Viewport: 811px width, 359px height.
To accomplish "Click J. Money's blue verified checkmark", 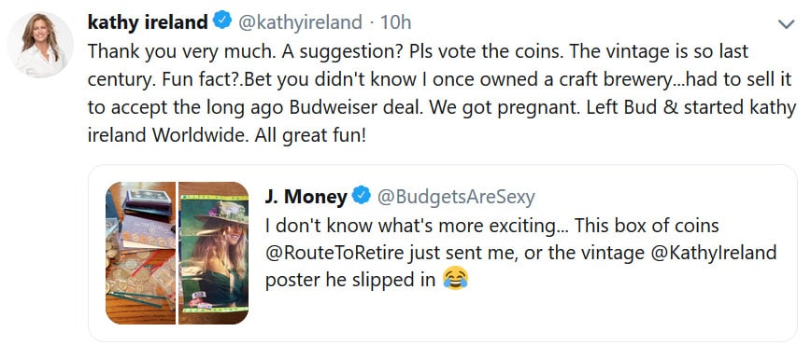I will 362,196.
